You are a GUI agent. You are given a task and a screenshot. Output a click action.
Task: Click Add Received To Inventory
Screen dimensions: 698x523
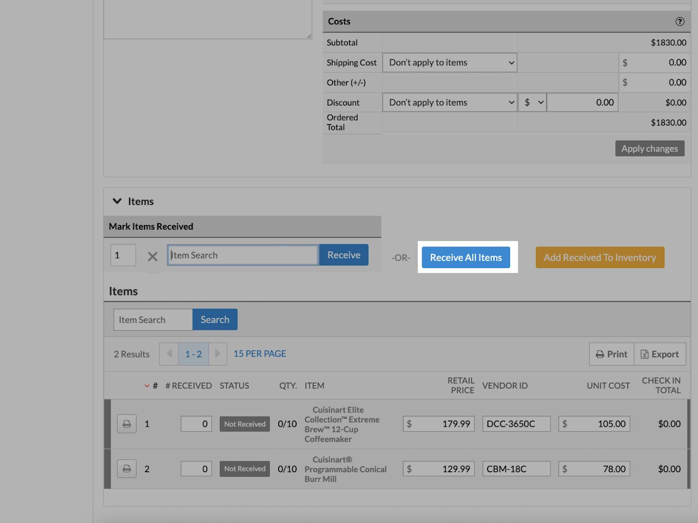pyautogui.click(x=600, y=258)
